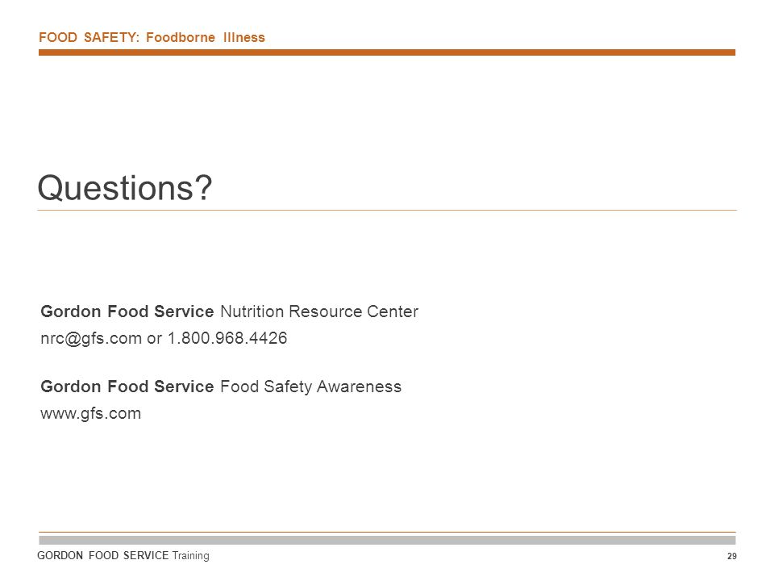
Task: Click "GORDON FOOD SERVICE" in the footer
Action: (x=102, y=556)
